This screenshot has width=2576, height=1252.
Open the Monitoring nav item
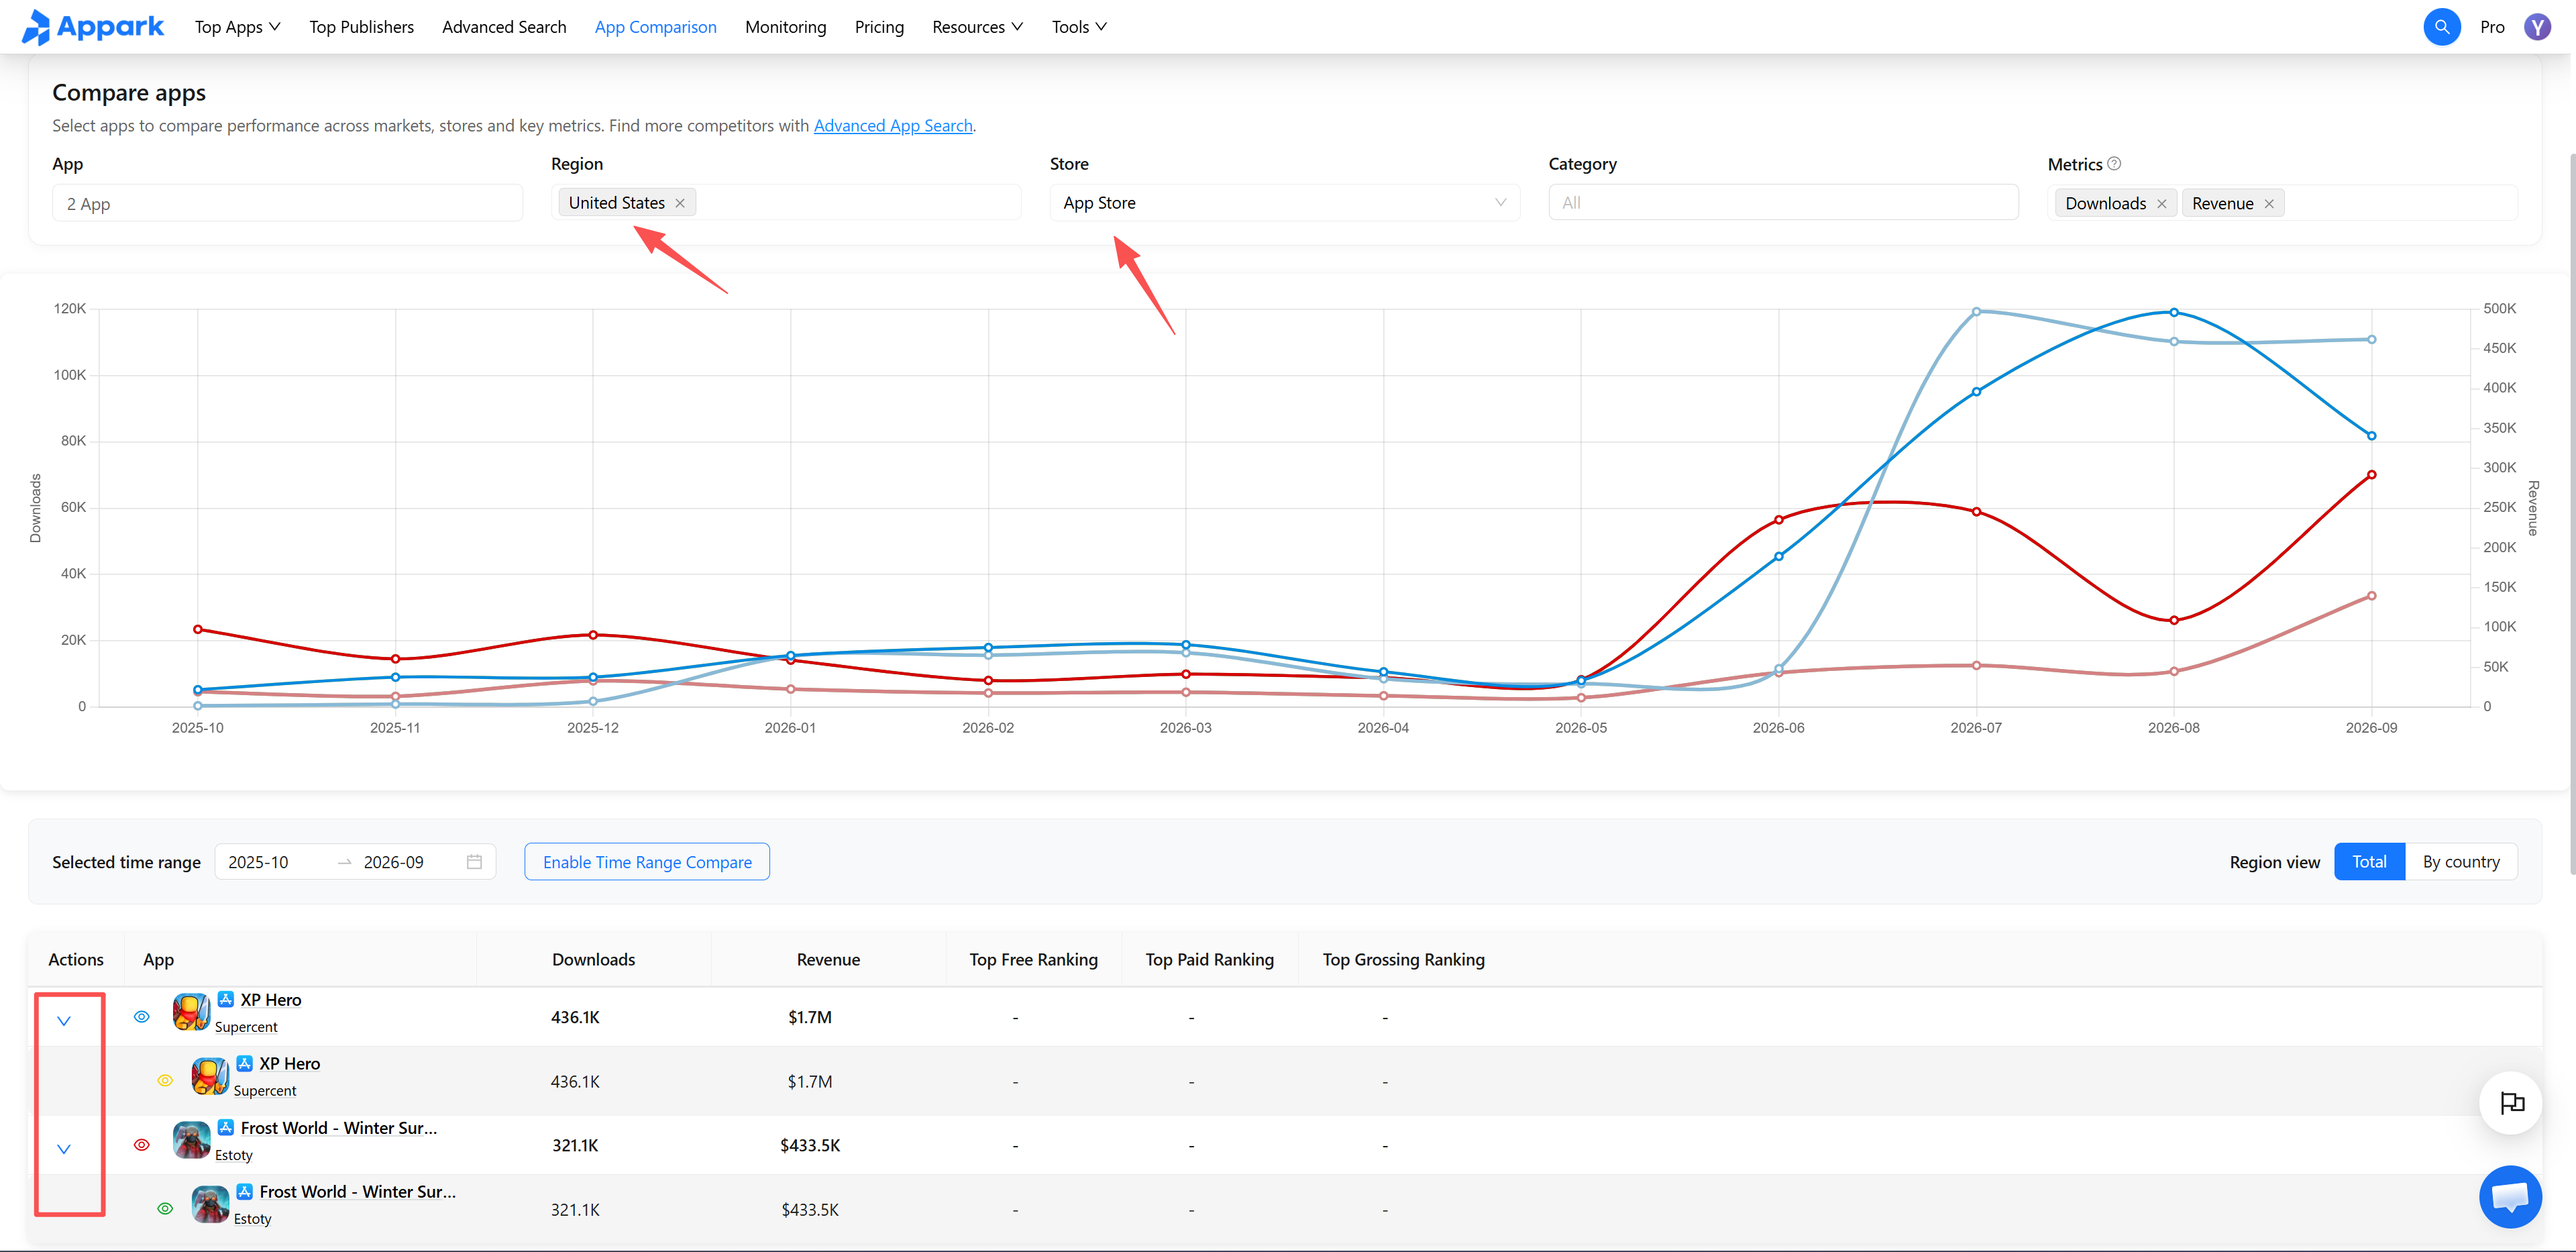tap(785, 27)
